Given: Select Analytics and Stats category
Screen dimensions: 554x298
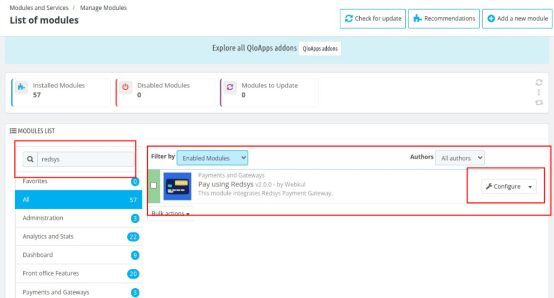Looking at the screenshot, I should (78, 236).
